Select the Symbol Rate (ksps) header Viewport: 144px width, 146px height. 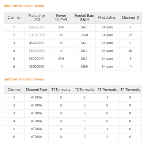point(84,18)
